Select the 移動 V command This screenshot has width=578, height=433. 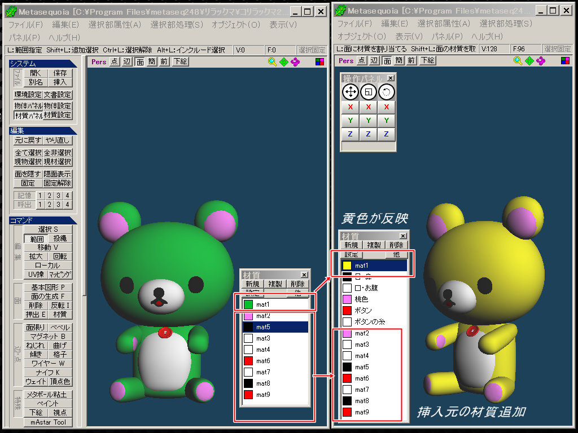click(48, 248)
